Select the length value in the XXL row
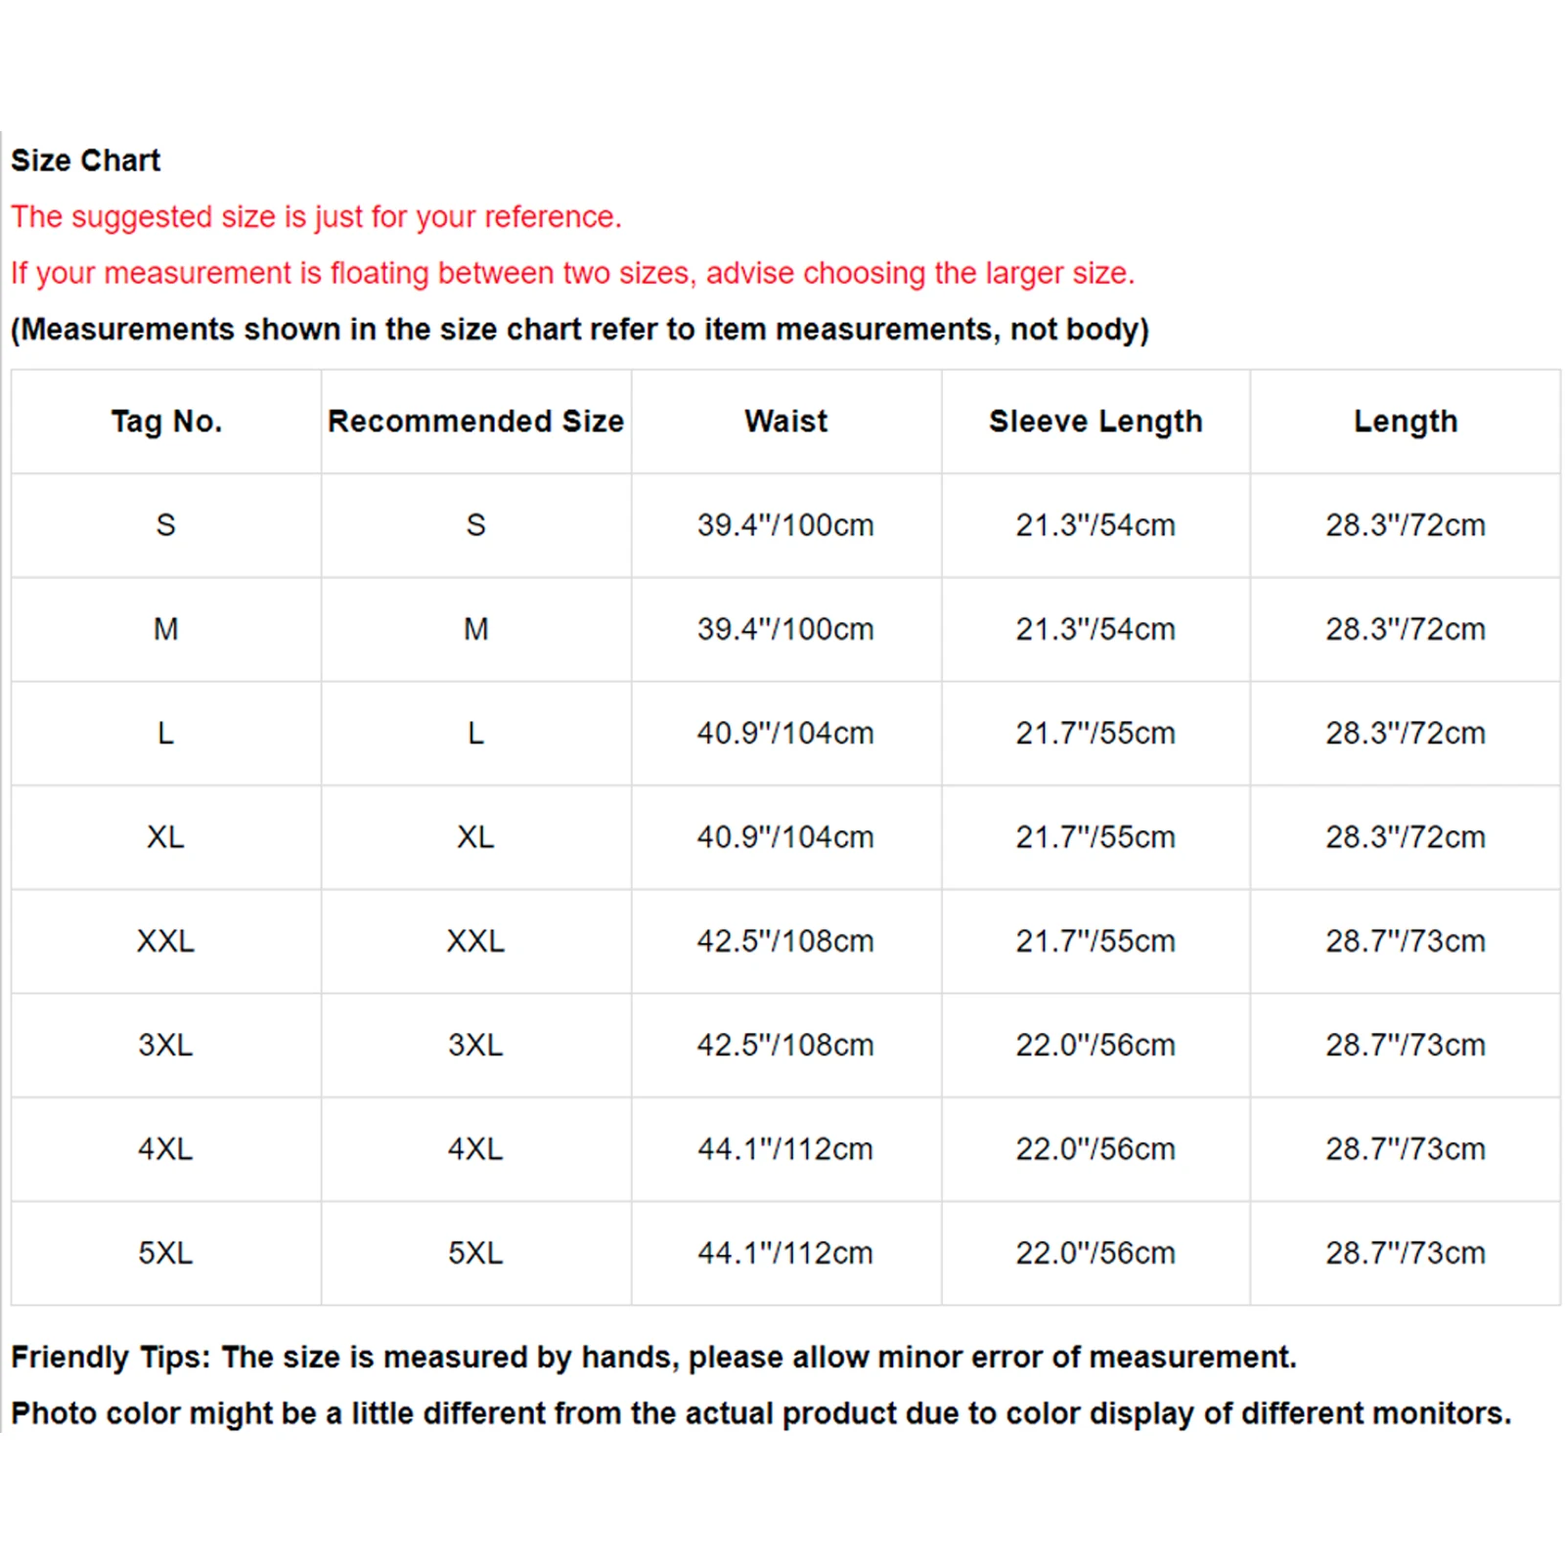This screenshot has width=1565, height=1565. [1406, 941]
